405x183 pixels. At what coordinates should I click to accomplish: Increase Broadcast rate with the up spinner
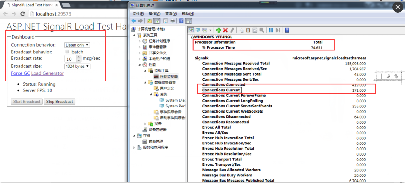pos(79,57)
